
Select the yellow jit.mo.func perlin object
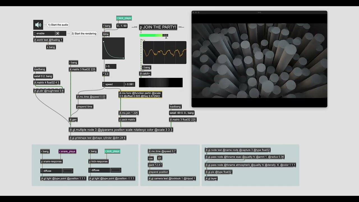tap(140, 95)
